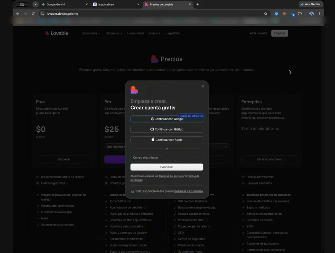Screen dimensions: 335x253
Task: Go back in browser history
Action: (18, 14)
